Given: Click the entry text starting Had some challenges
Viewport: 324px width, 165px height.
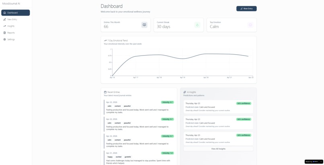Looking at the screenshot, I should pos(138,162).
